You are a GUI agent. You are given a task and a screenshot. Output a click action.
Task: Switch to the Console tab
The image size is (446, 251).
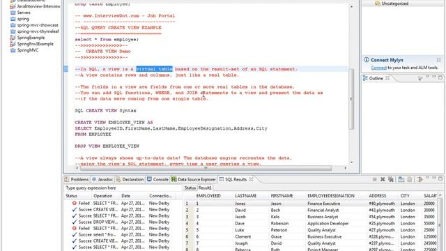pyautogui.click(x=157, y=179)
